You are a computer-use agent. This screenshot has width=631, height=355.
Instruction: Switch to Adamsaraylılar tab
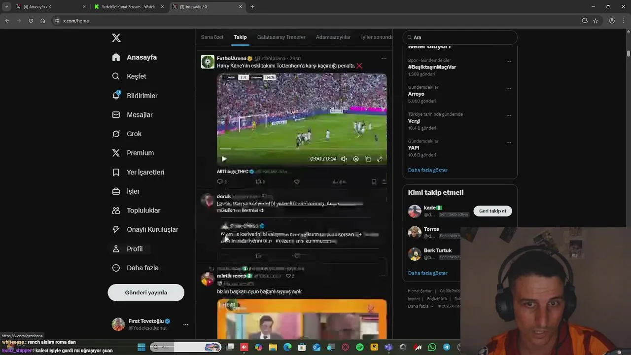click(x=333, y=37)
